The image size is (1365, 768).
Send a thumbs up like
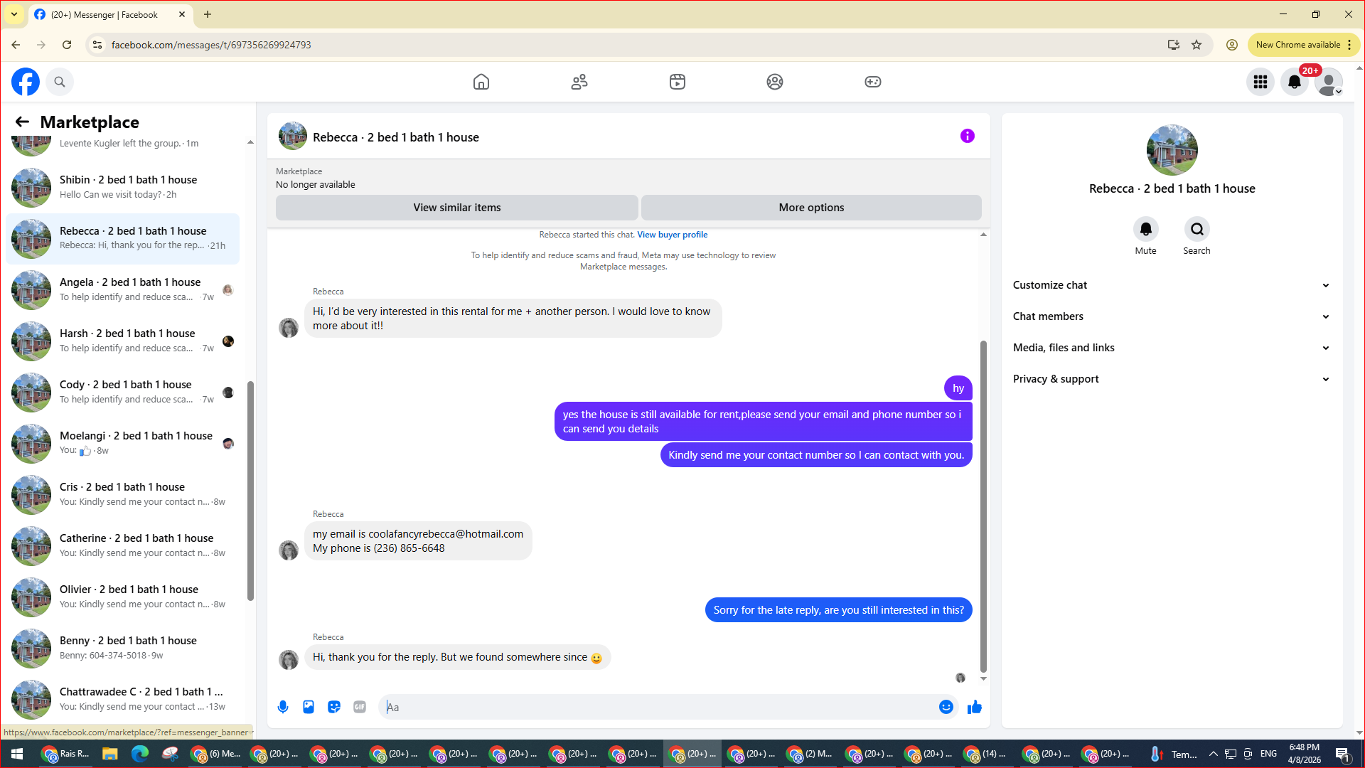click(x=975, y=707)
